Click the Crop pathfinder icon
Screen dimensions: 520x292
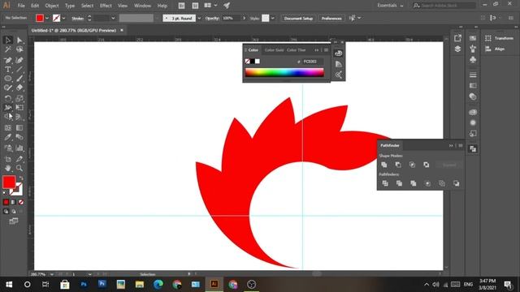[427, 183]
